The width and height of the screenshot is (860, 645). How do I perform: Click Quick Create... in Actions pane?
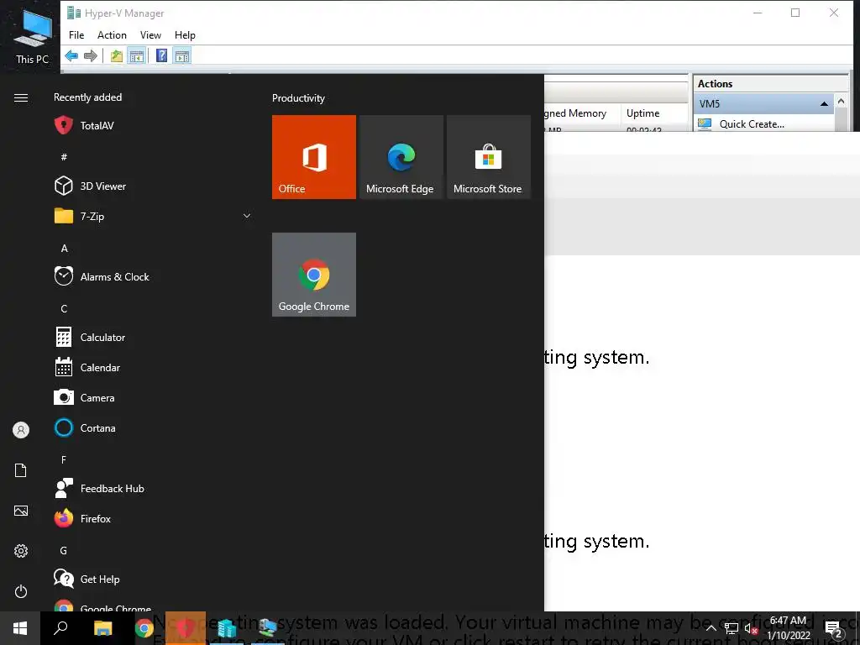click(x=752, y=124)
